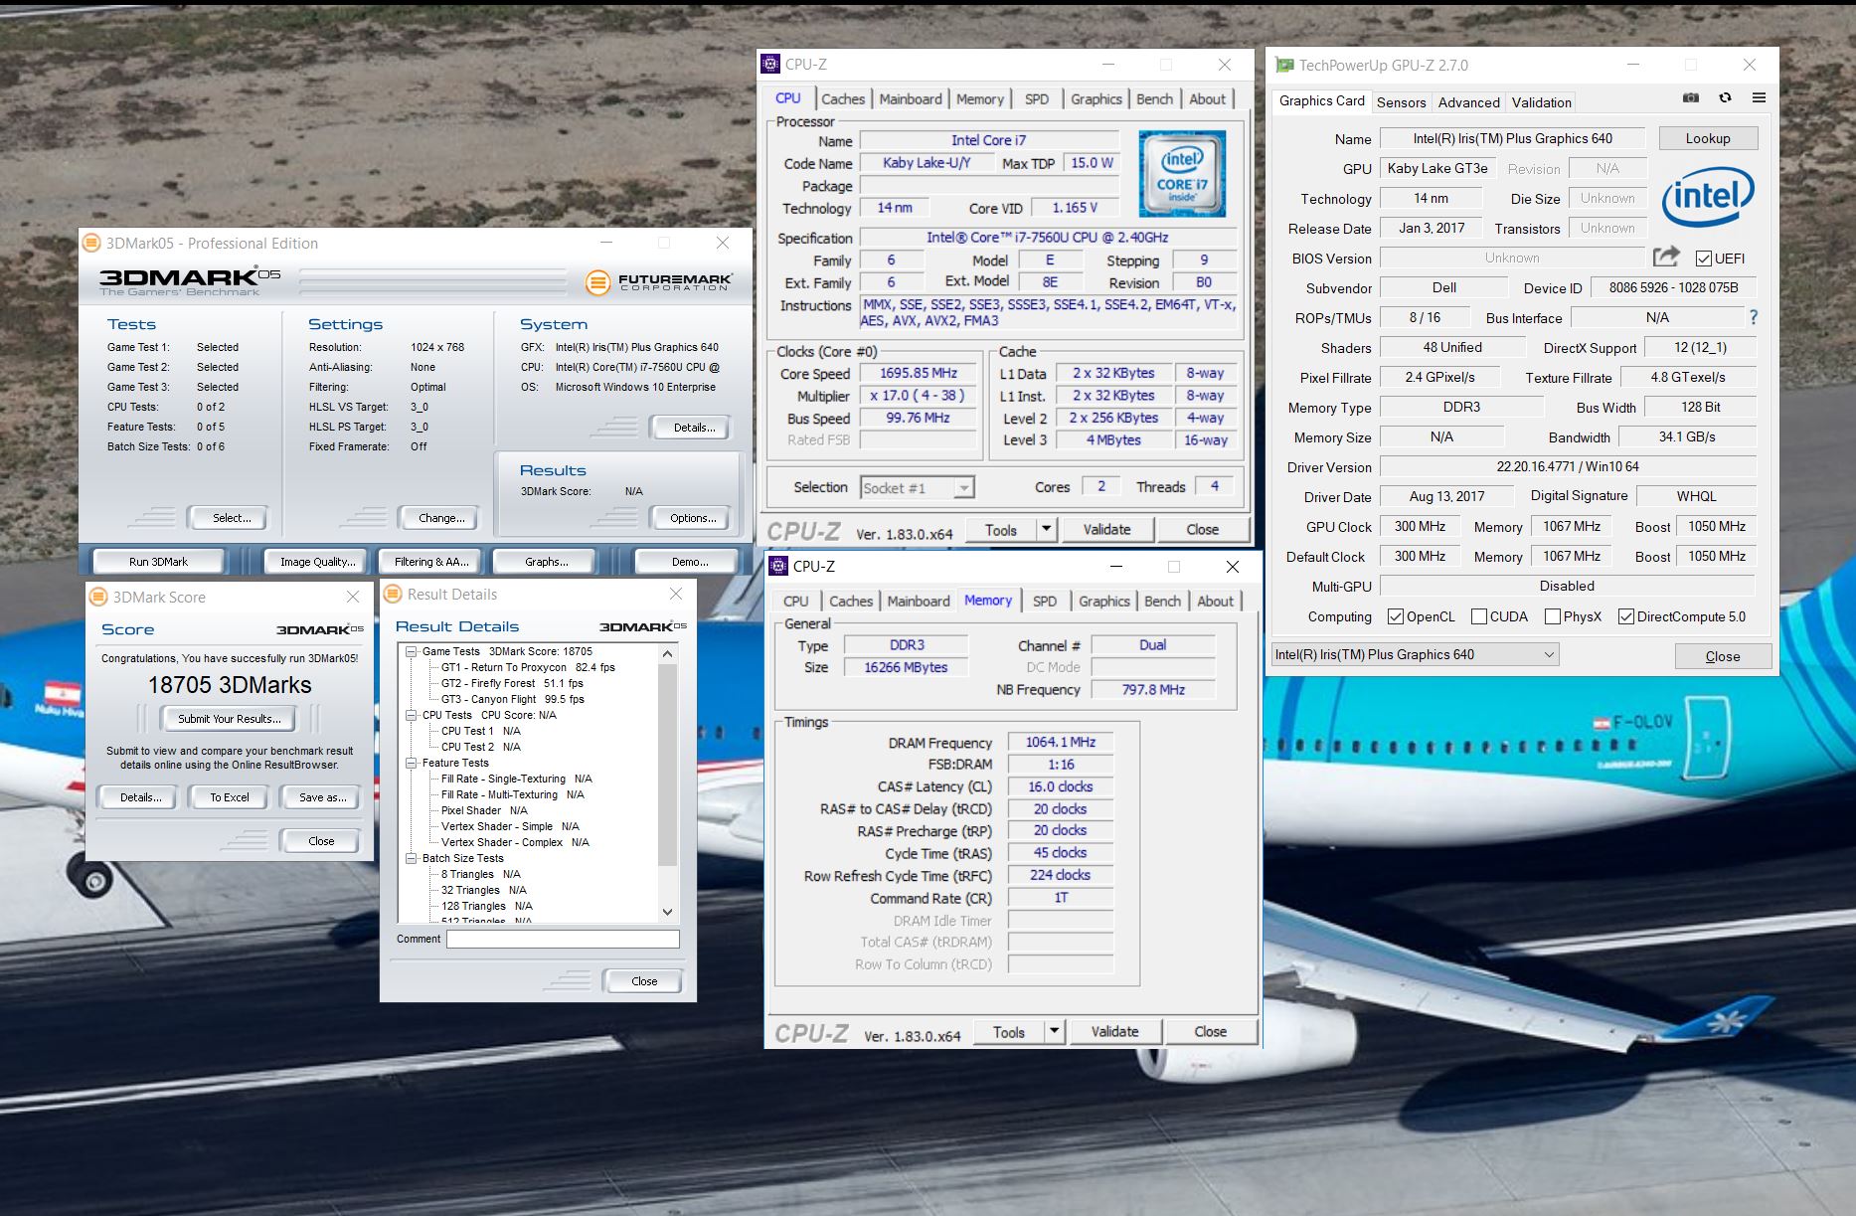Open the GPU selection dropdown in GPU-Z
The image size is (1856, 1216).
[1415, 654]
